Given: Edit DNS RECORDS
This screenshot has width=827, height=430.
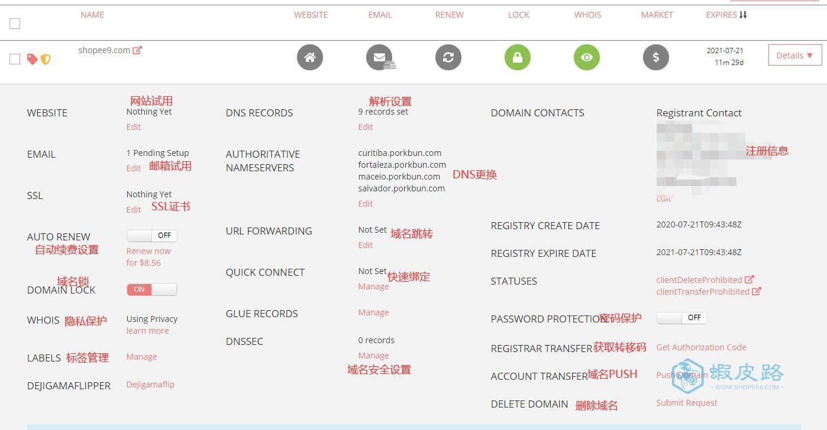Looking at the screenshot, I should click(x=366, y=127).
